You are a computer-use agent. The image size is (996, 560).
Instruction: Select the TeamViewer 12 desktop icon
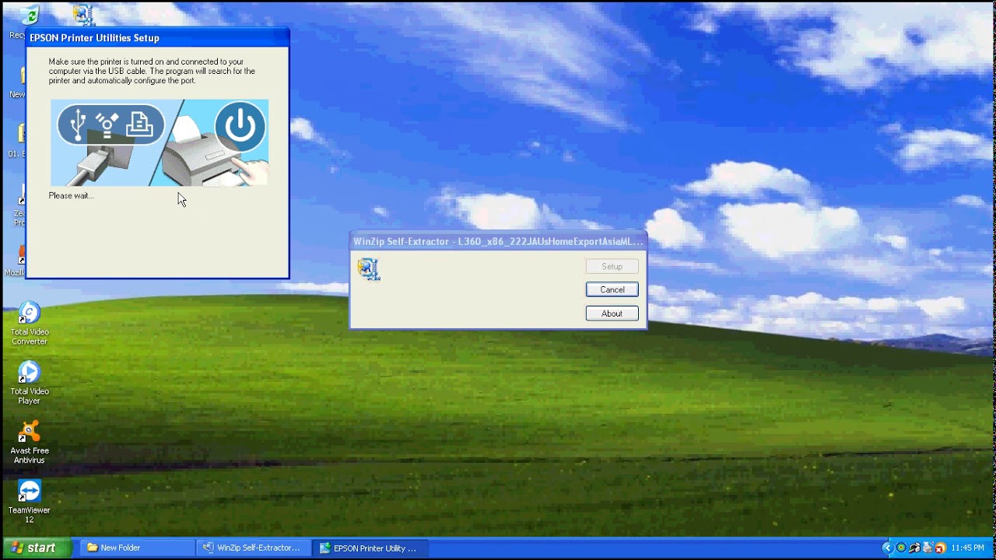coord(29,502)
